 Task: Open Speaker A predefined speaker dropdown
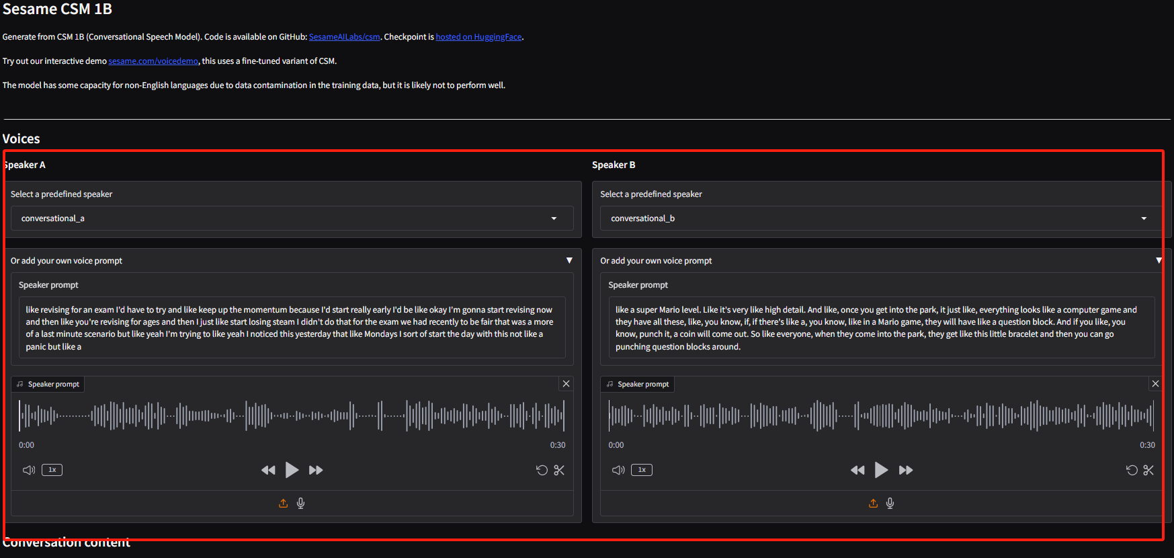[x=292, y=218]
